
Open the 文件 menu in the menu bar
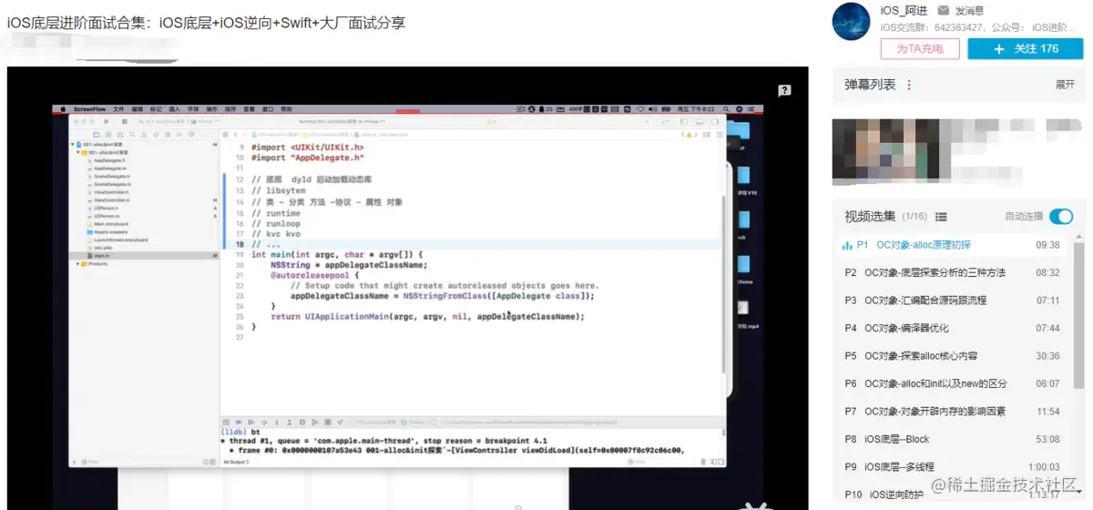coord(118,109)
